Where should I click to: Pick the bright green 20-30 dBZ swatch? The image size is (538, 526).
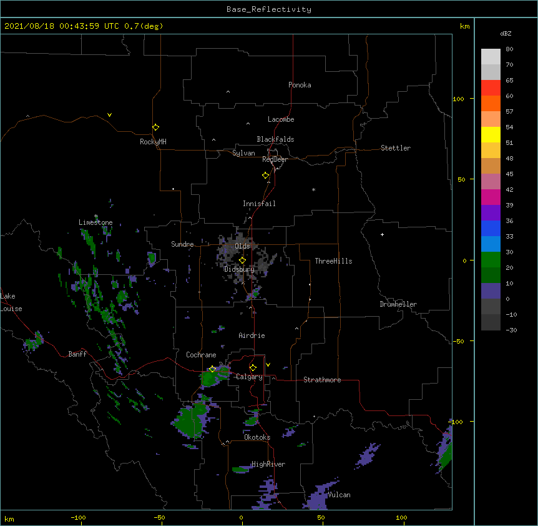click(491, 260)
